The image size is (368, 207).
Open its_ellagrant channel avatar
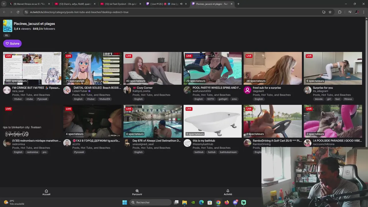pos(307,90)
